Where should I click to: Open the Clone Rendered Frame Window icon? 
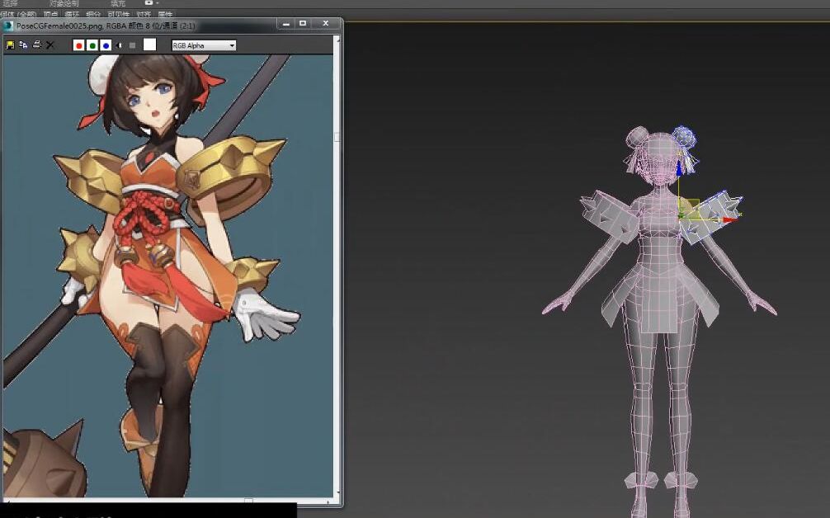(x=22, y=45)
